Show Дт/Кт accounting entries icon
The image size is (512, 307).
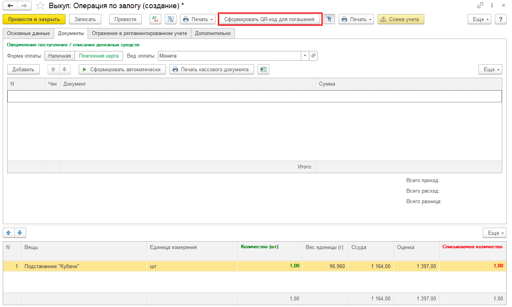pos(155,19)
